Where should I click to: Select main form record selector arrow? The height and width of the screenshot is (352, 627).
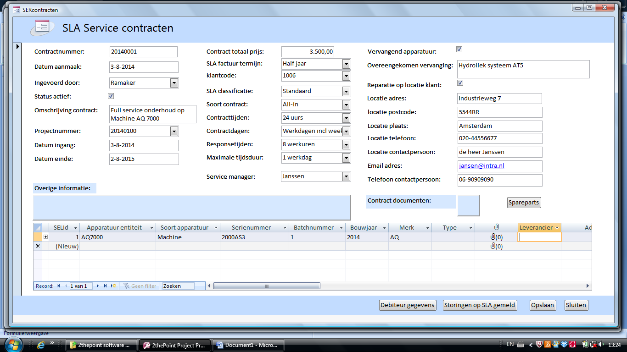(x=18, y=46)
